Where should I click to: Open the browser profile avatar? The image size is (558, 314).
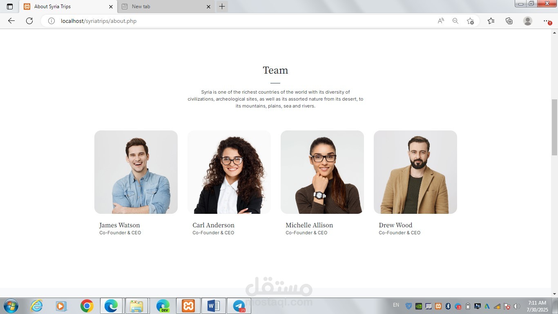[528, 21]
